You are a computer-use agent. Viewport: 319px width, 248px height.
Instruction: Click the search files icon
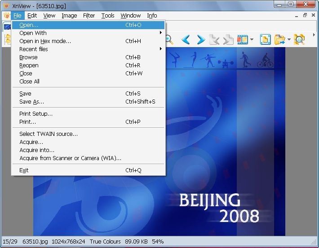point(299,39)
